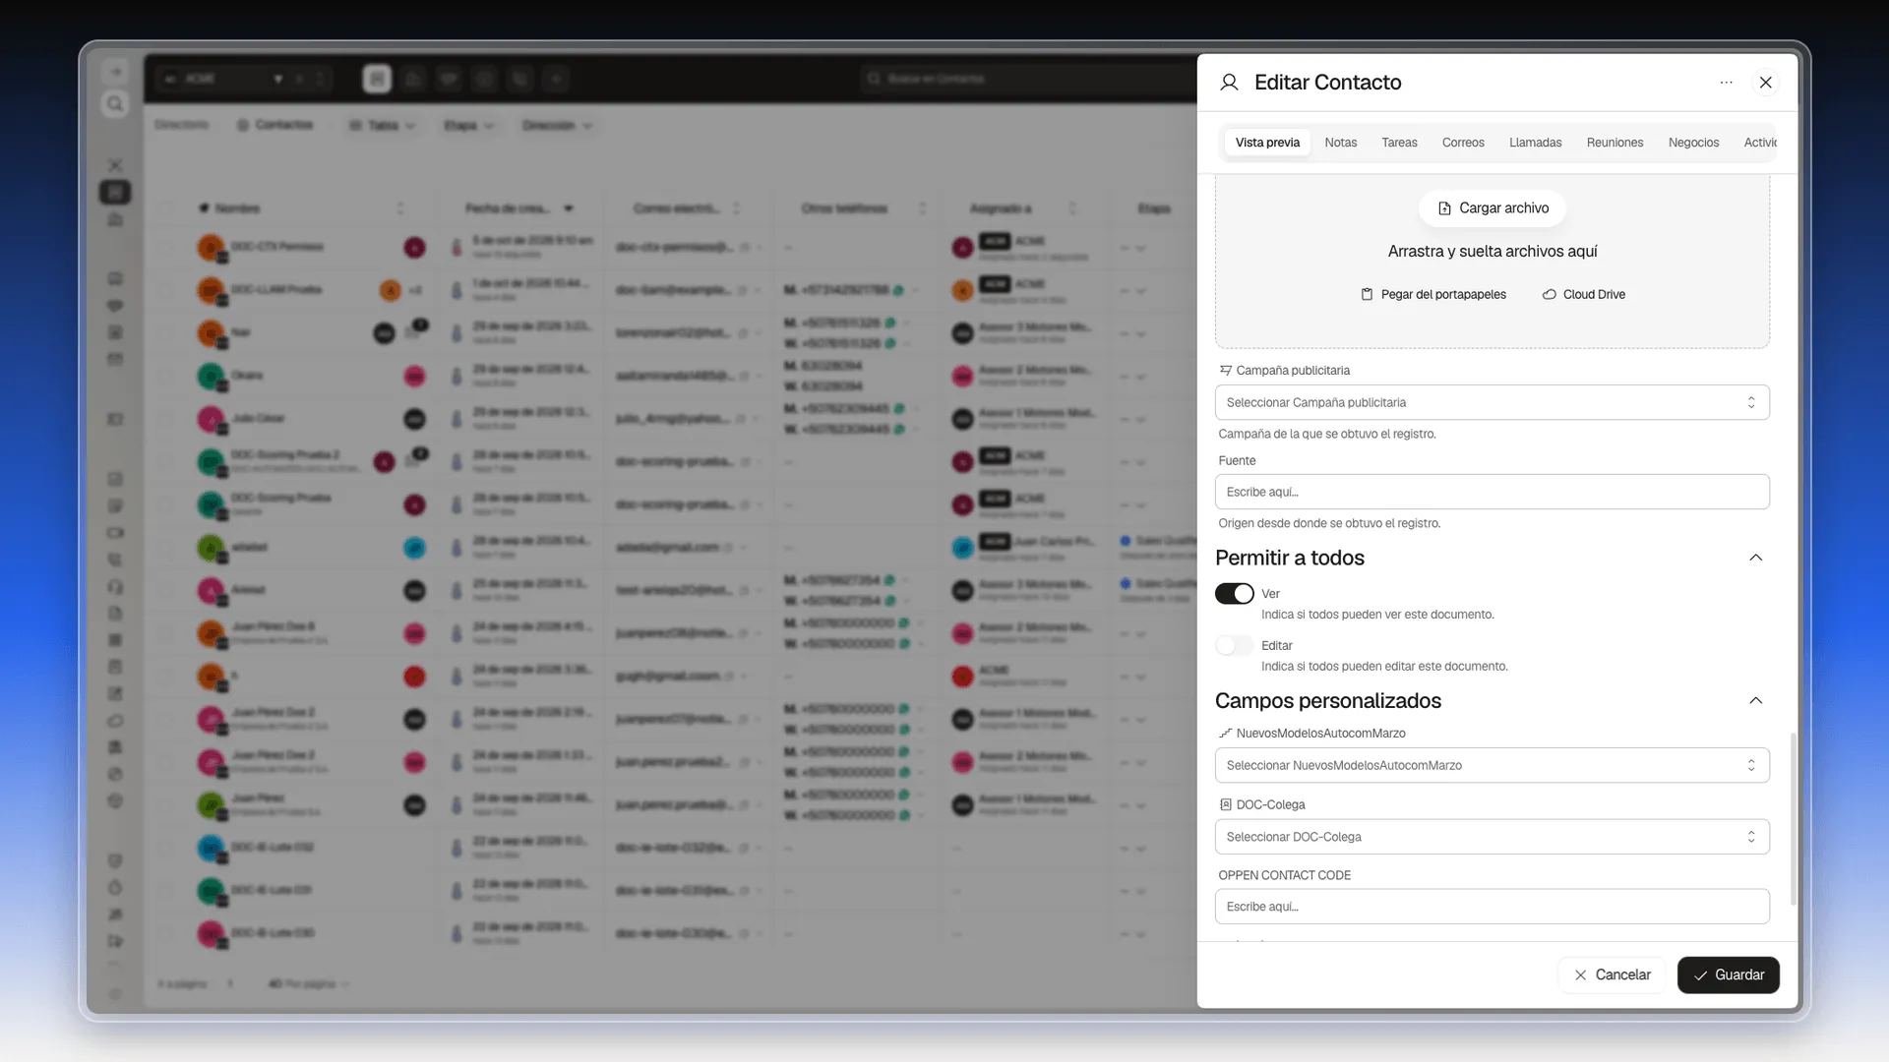Click Pegar del portapapeles
The image size is (1889, 1062).
(1433, 294)
